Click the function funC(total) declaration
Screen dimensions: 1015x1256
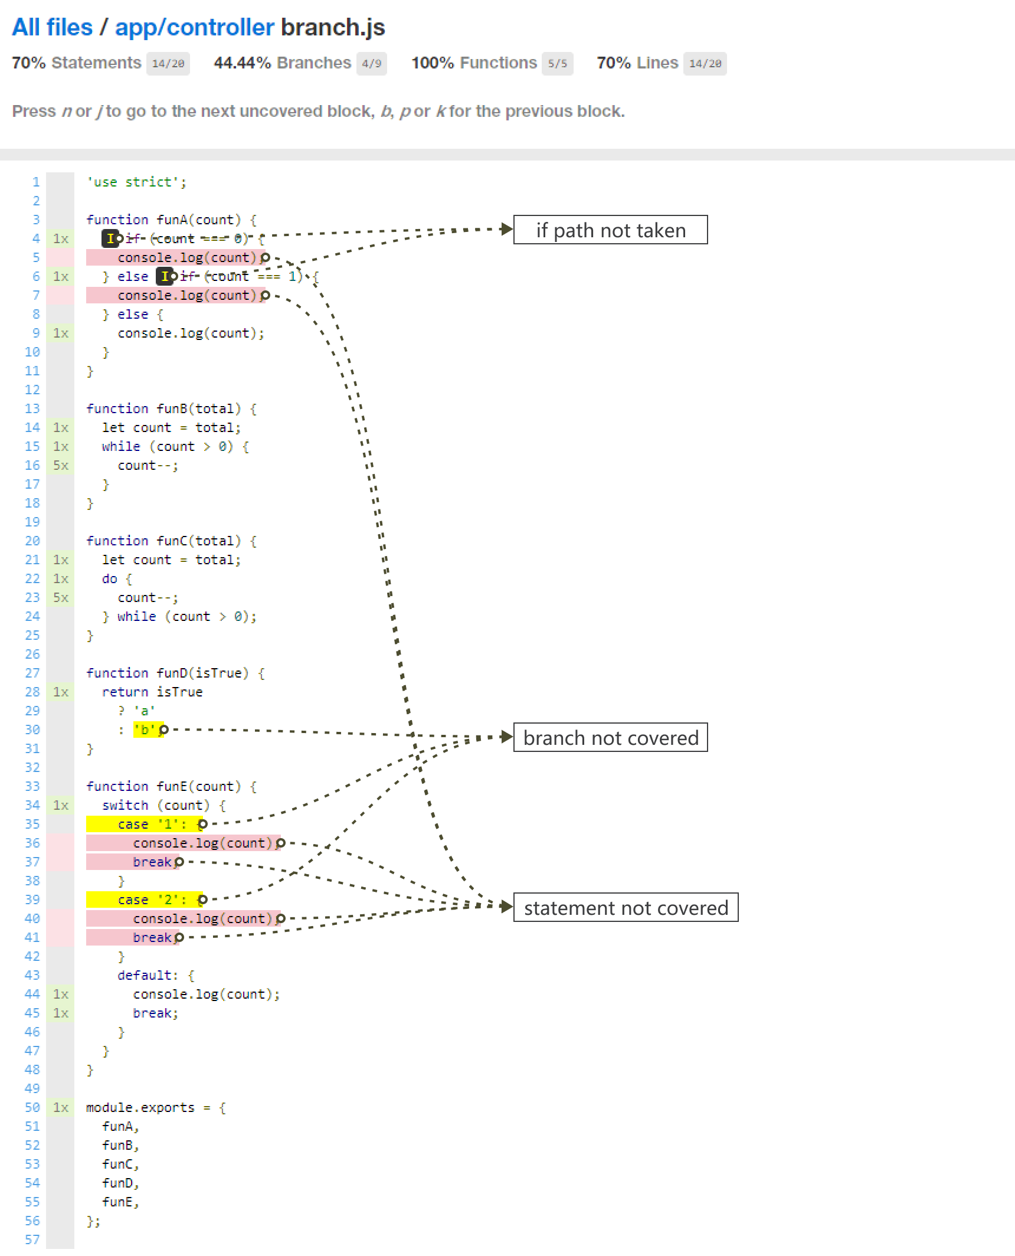tap(172, 541)
